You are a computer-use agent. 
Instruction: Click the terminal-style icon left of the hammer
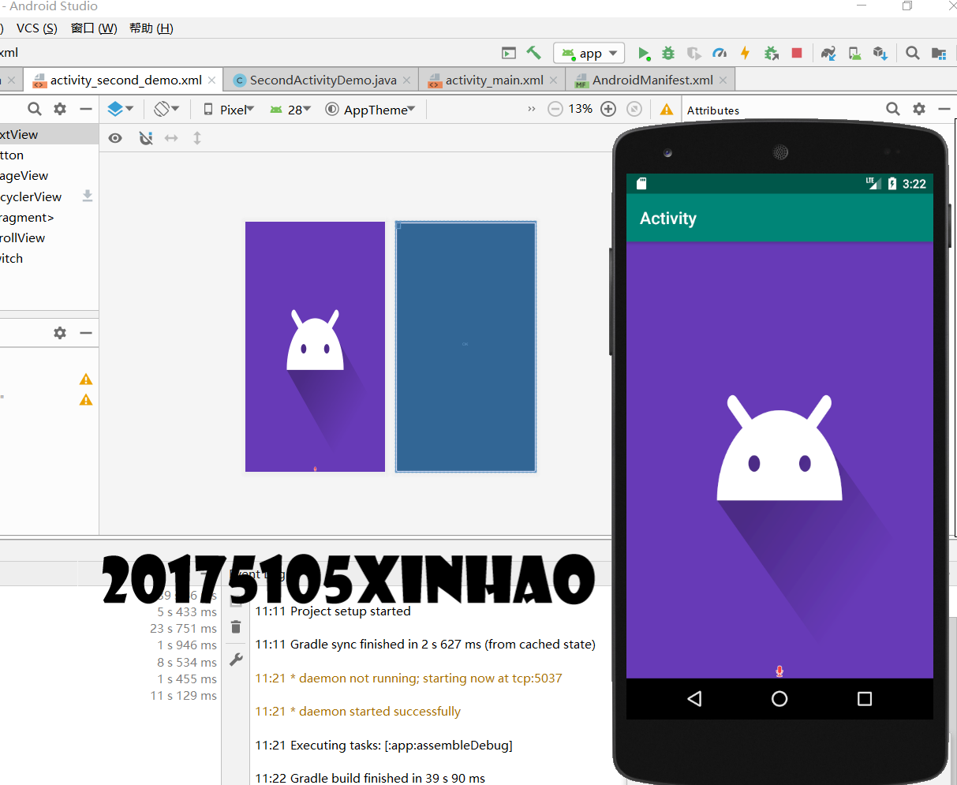(x=509, y=53)
